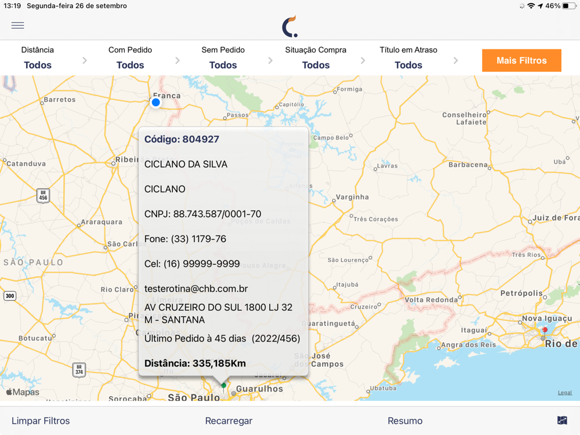Tap Cel: (16) 99999-9999
The image size is (580, 435).
(192, 264)
